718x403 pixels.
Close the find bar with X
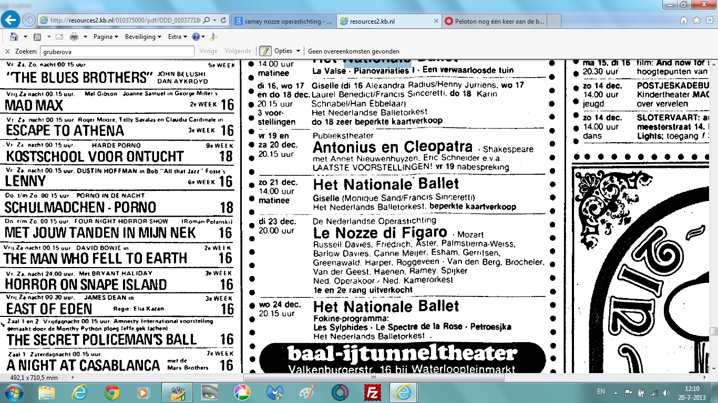click(7, 51)
